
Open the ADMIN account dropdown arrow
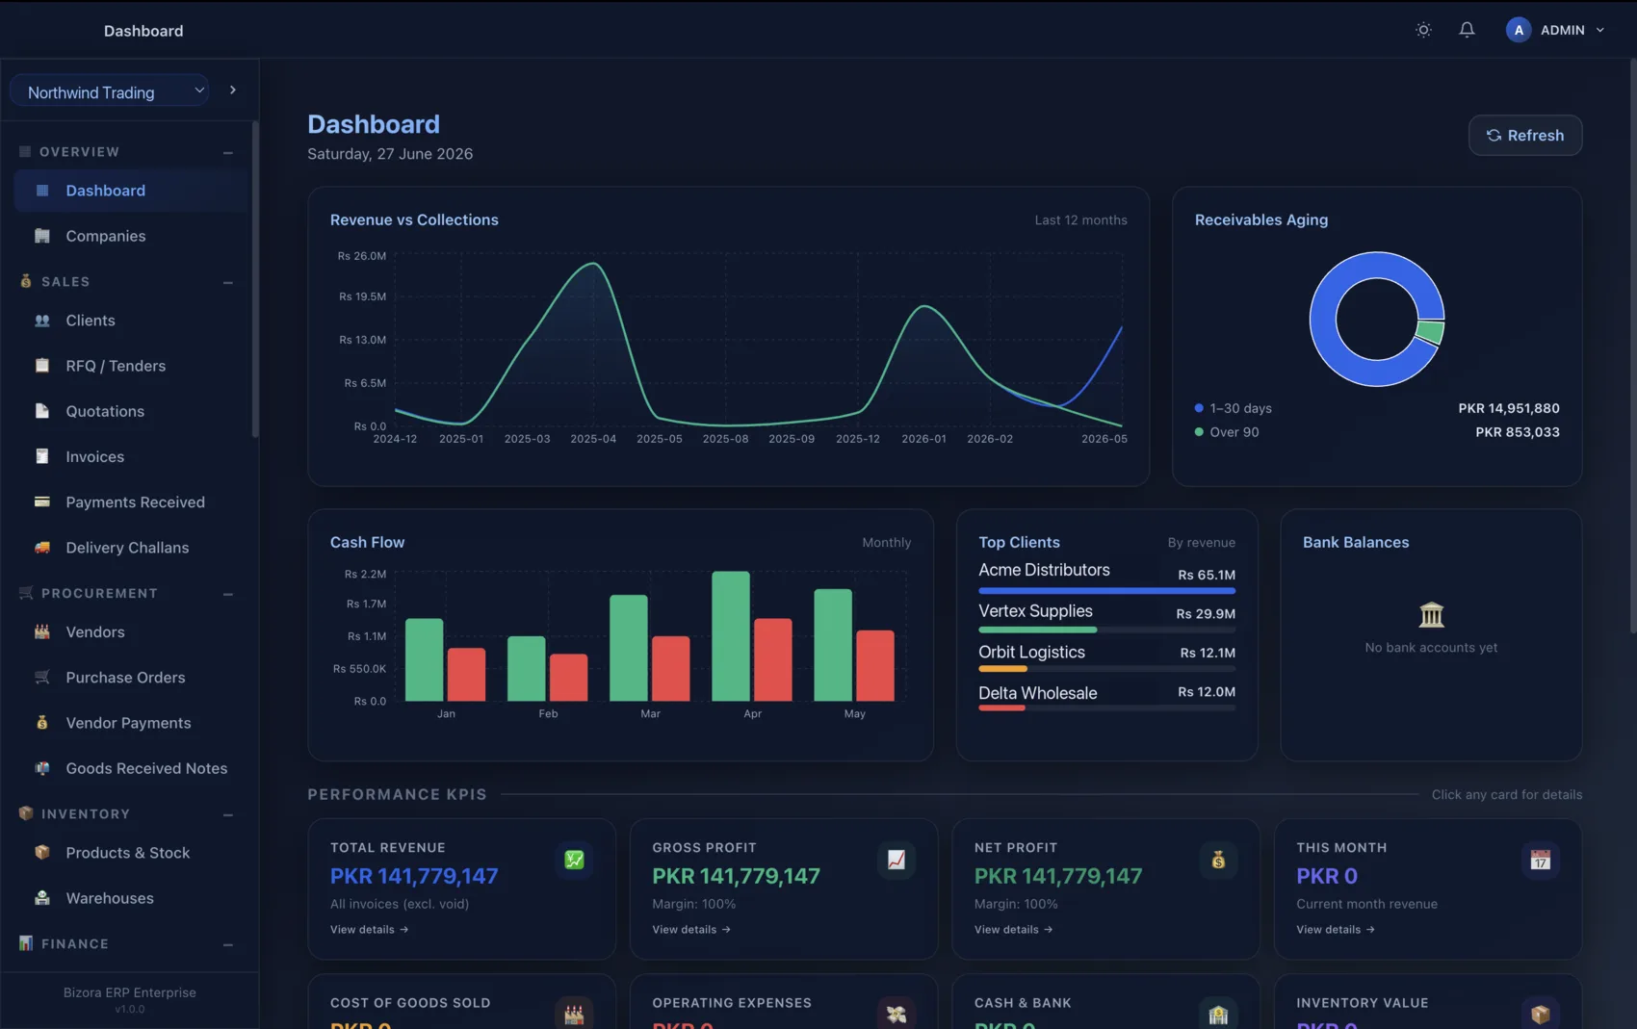click(1600, 30)
